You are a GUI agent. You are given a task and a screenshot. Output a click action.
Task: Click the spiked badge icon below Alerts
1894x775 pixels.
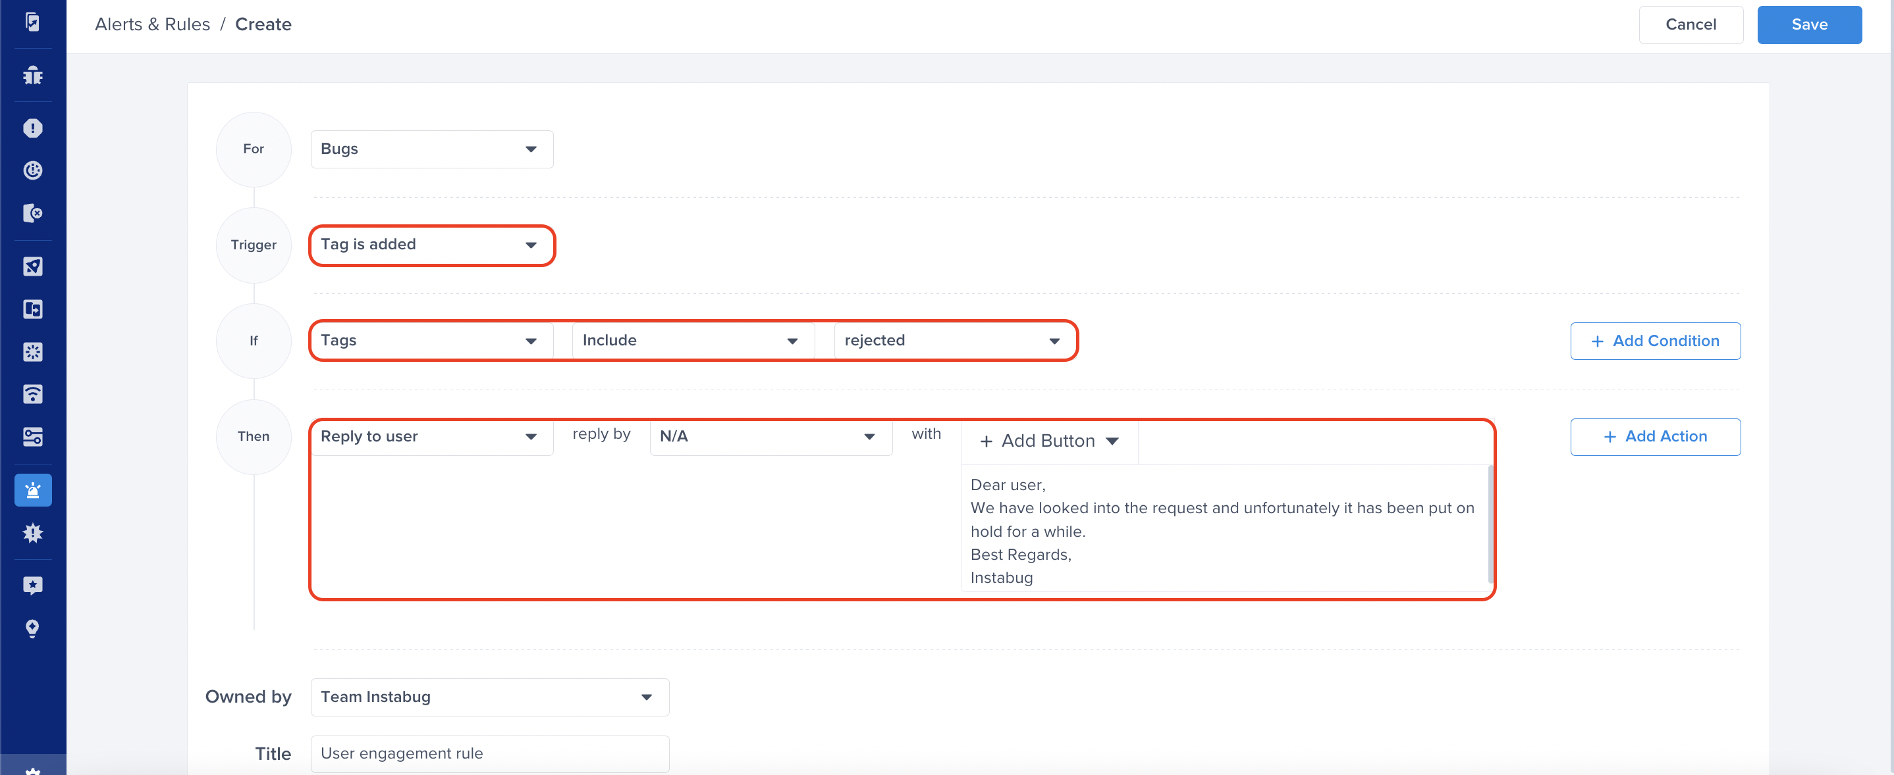(32, 533)
